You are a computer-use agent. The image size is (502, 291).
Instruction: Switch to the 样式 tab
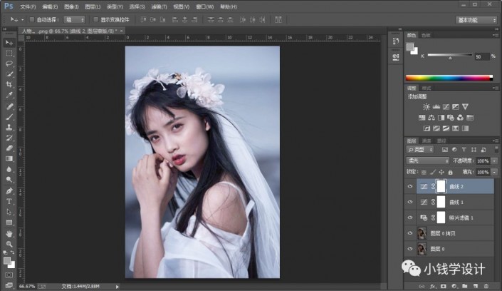point(427,88)
